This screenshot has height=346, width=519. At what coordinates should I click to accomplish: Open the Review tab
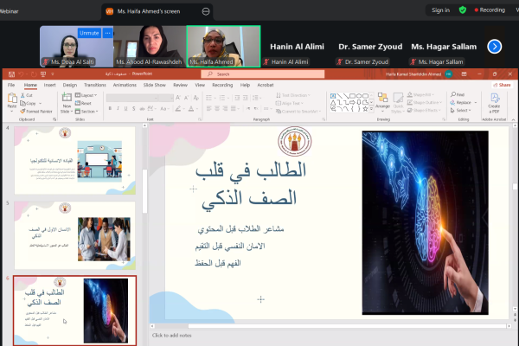pyautogui.click(x=181, y=85)
